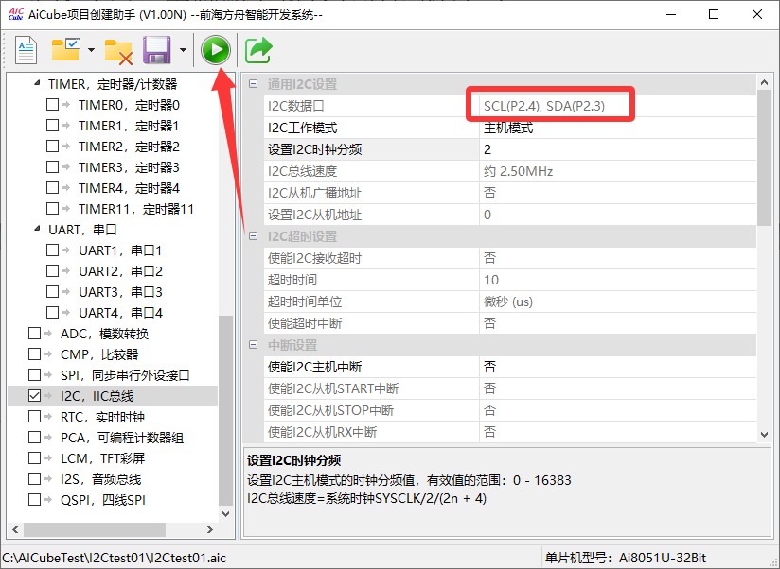Click the AiCube app logo in title bar
Image resolution: width=780 pixels, height=569 pixels.
(x=15, y=14)
